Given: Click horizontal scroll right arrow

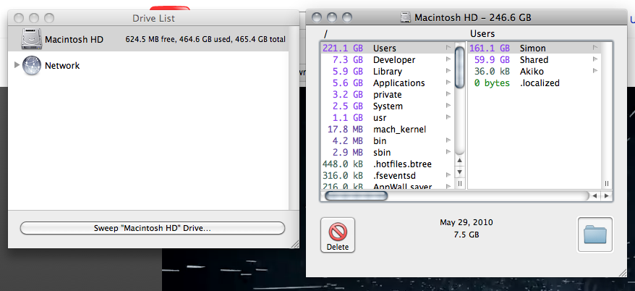Looking at the screenshot, I should (606, 195).
